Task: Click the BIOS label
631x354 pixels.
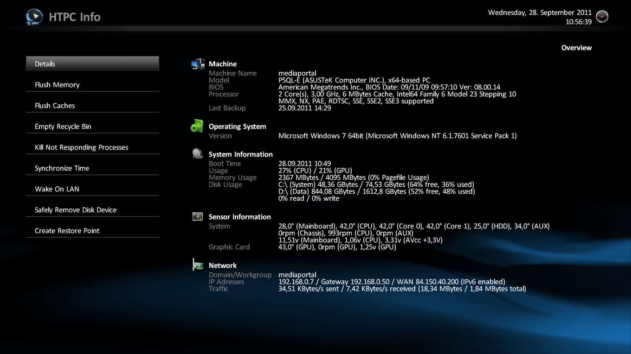Action: pyautogui.click(x=216, y=87)
